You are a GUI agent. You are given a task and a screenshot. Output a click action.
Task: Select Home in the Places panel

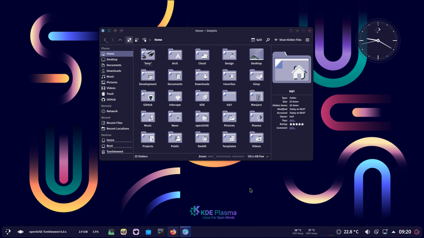click(117, 54)
